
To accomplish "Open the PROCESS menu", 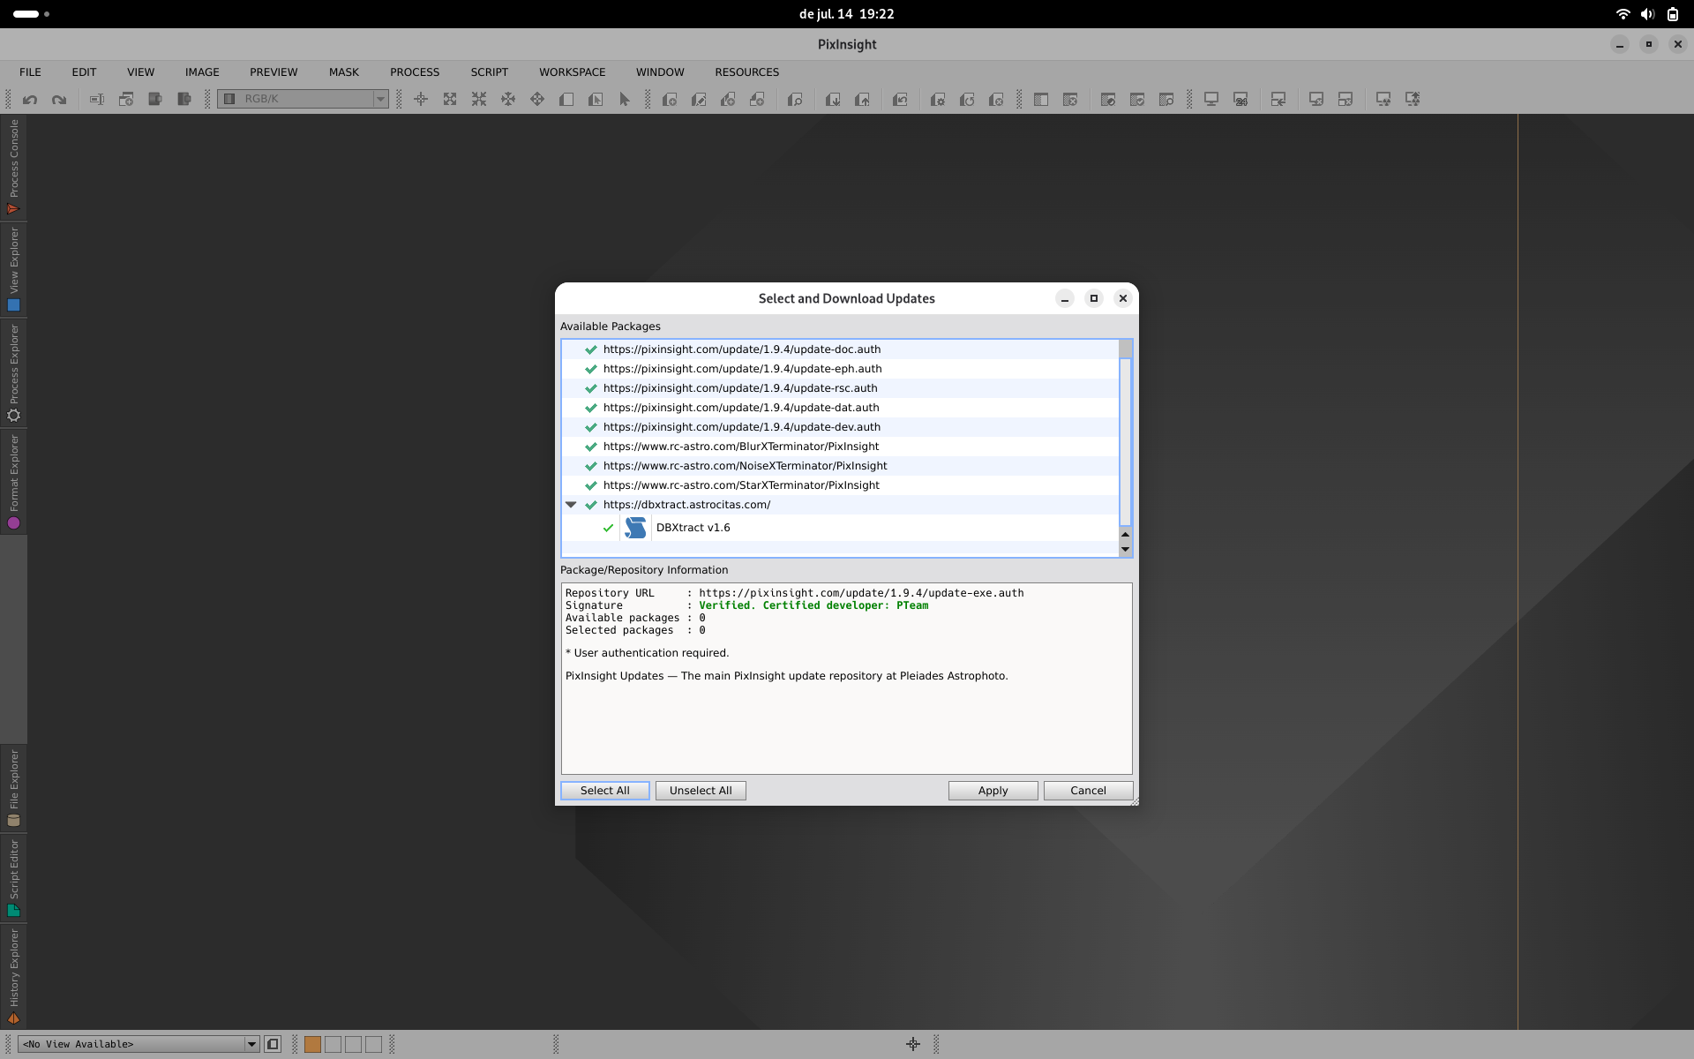I will click(415, 72).
